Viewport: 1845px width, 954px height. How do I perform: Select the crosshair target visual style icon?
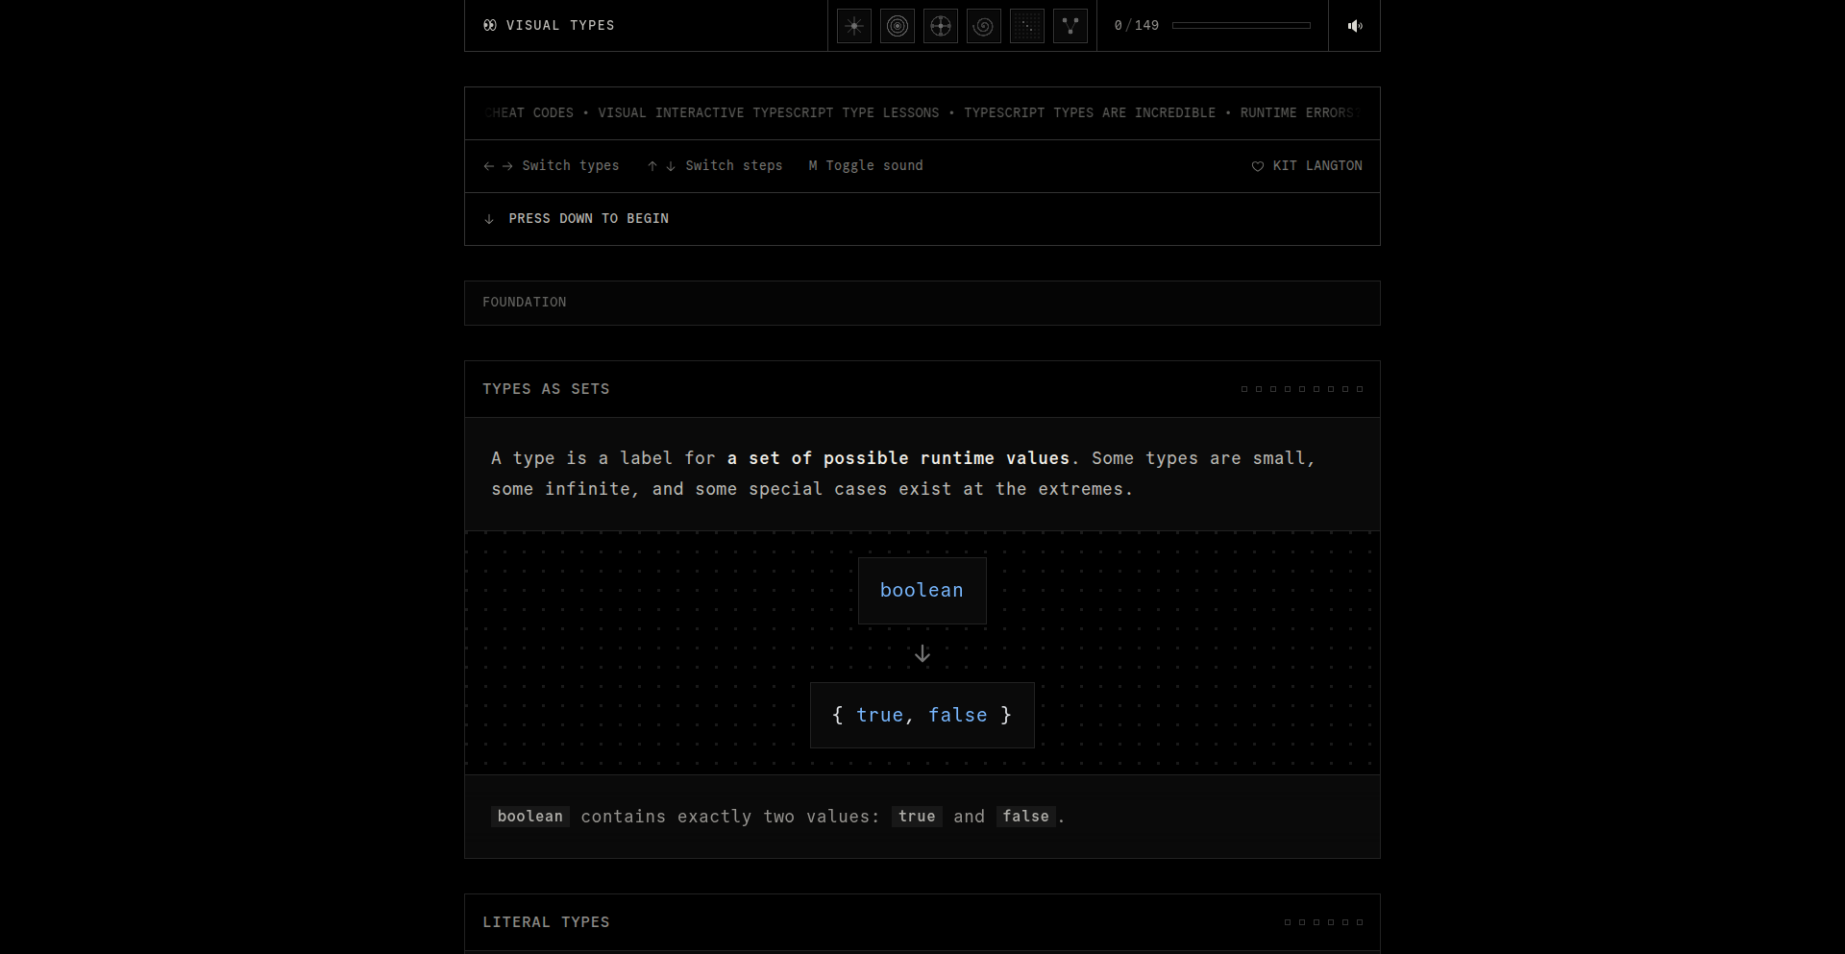click(x=940, y=26)
